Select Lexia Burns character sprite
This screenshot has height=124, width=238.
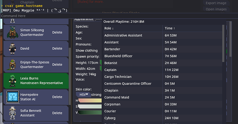pyautogui.click(x=12, y=81)
